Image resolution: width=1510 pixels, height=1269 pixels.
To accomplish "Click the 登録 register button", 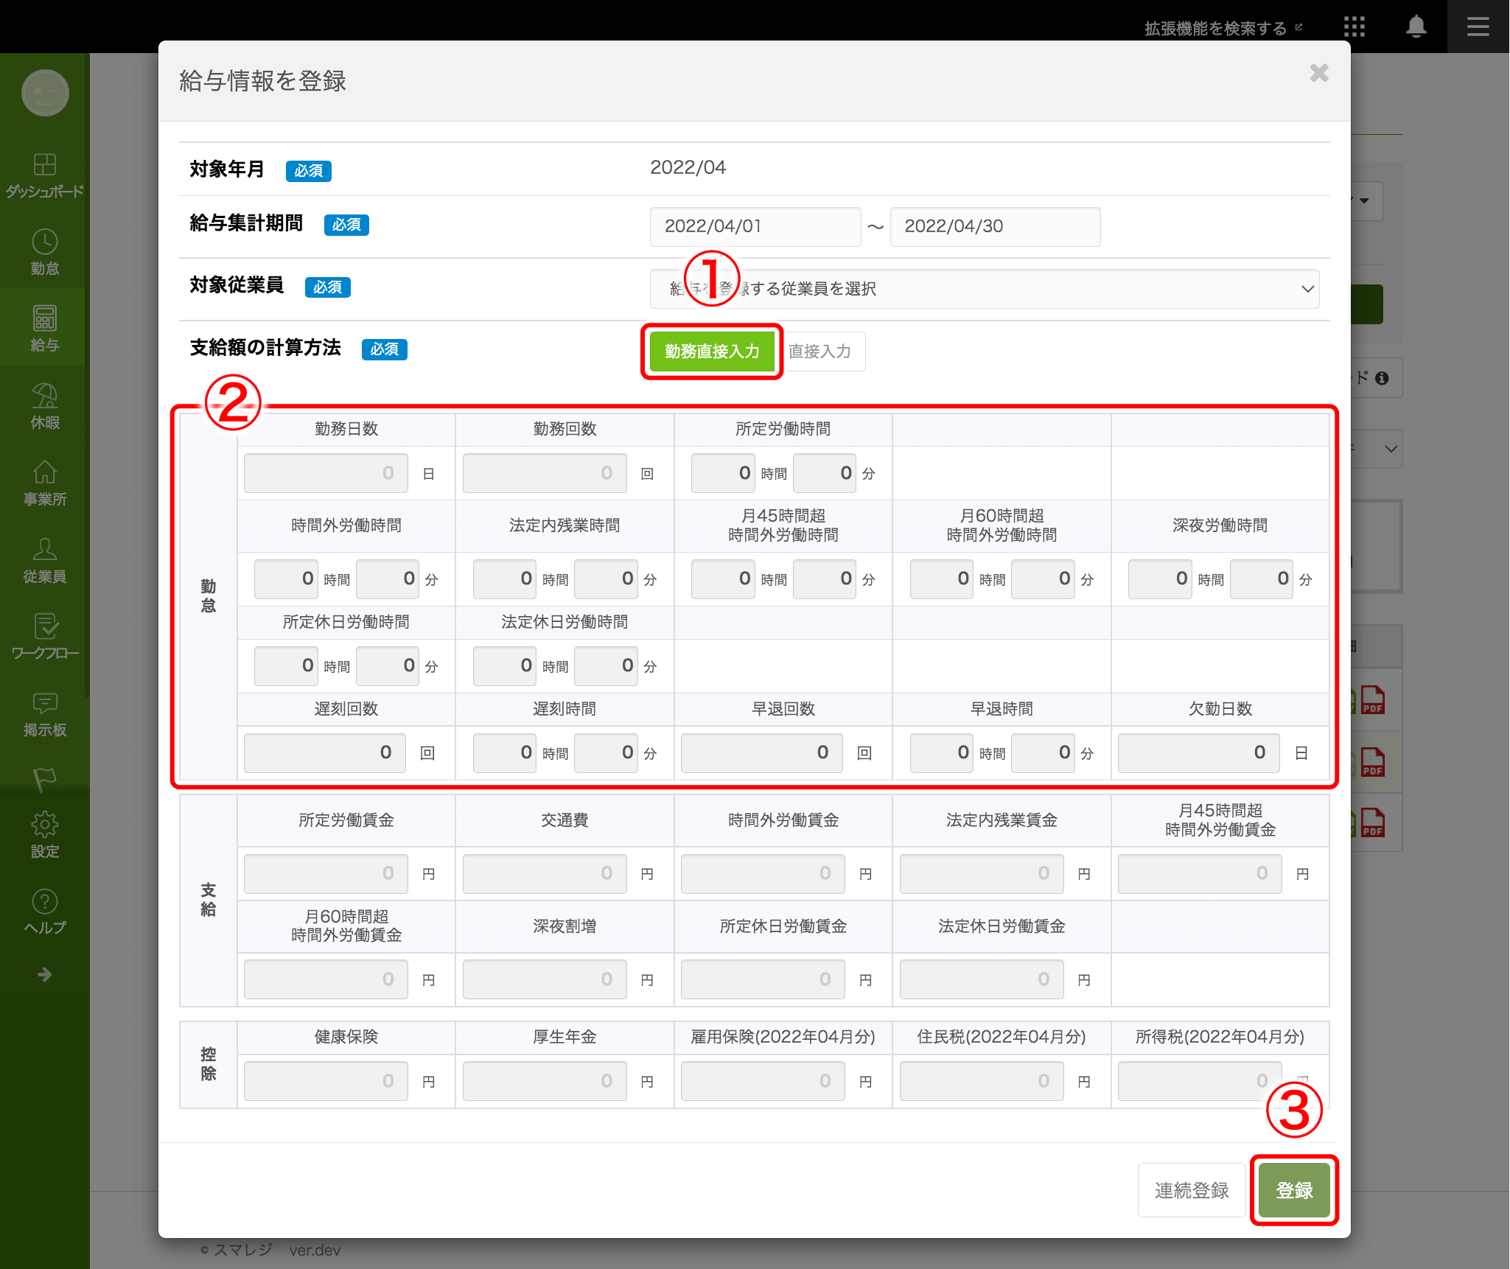I will tap(1294, 1190).
